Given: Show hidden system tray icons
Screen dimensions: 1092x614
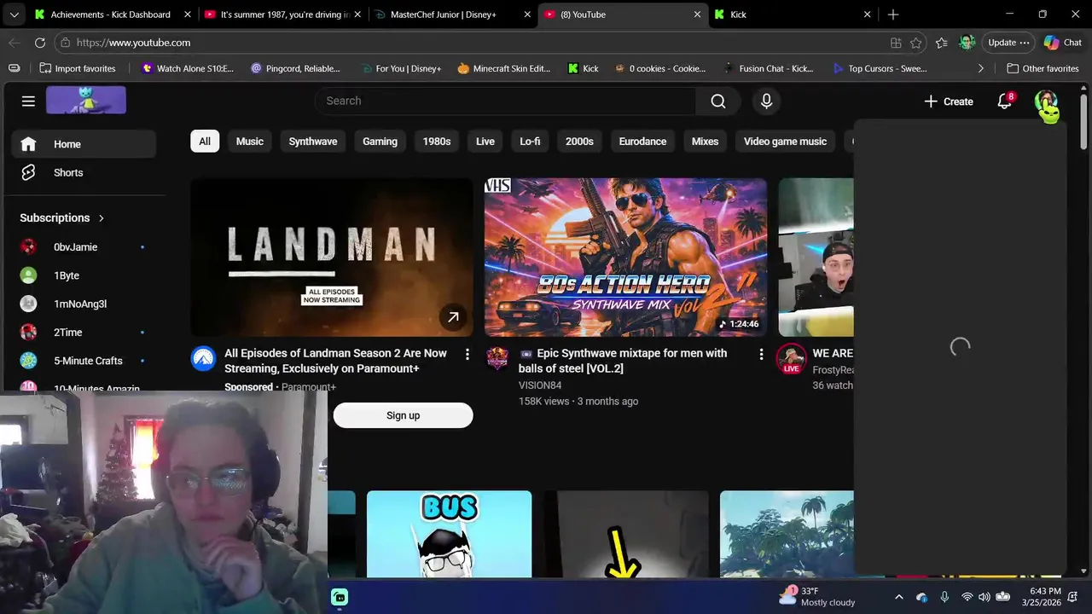Looking at the screenshot, I should click(898, 597).
